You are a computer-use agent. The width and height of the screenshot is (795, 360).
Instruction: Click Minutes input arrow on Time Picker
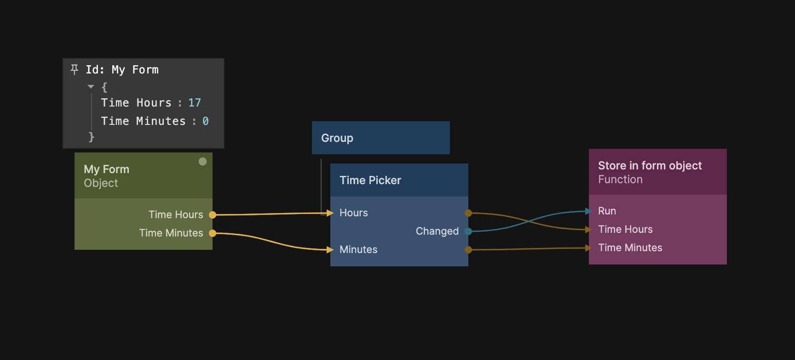[329, 250]
